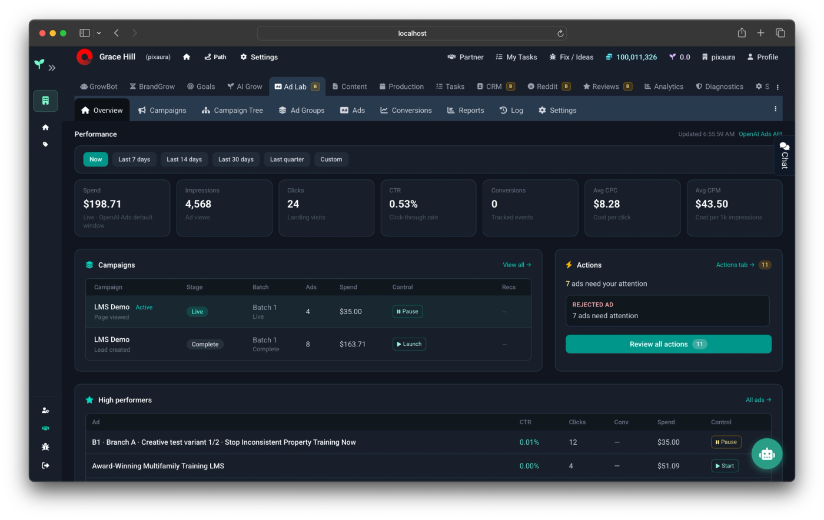Open Settings in the top header
This screenshot has height=520, width=824.
coord(259,57)
